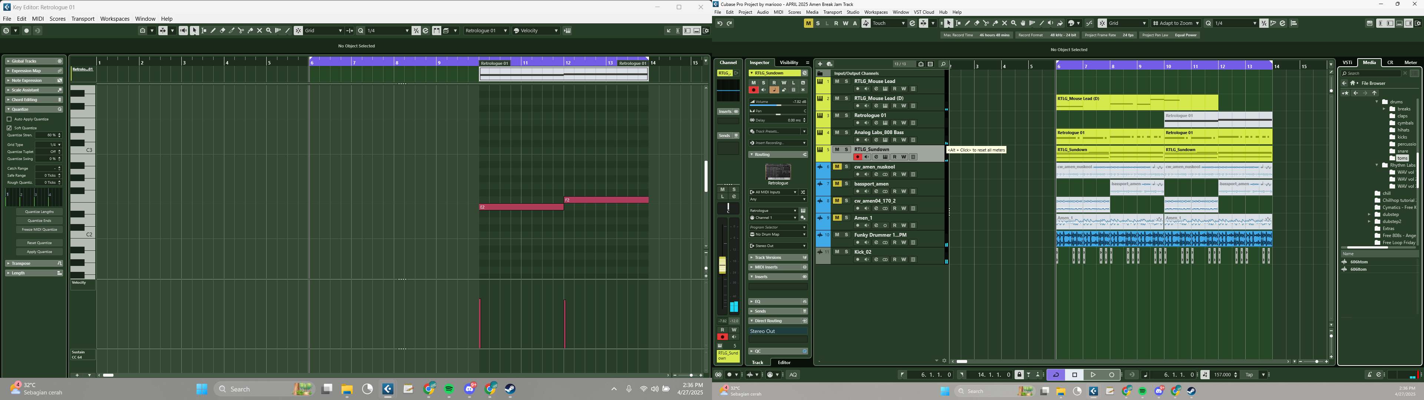The width and height of the screenshot is (1424, 400).
Task: Select the Draw pencil tool in Key Editor
Action: pos(213,30)
